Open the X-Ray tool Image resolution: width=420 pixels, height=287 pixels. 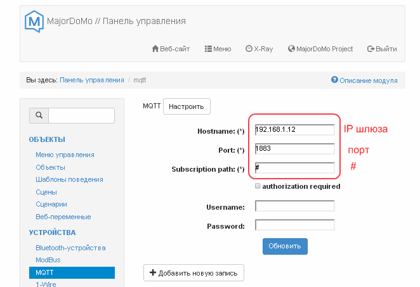coord(259,49)
